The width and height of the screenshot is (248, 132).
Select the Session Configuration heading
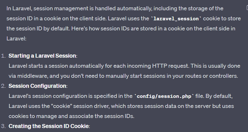tap(37, 86)
